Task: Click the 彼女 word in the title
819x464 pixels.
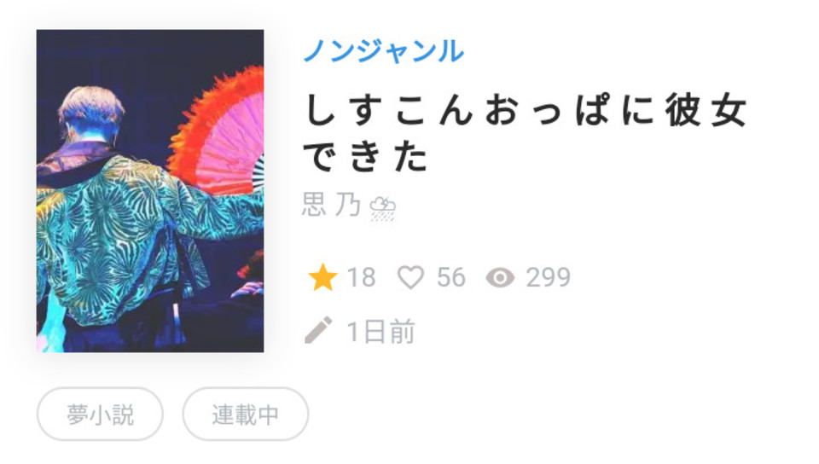Action: click(706, 111)
